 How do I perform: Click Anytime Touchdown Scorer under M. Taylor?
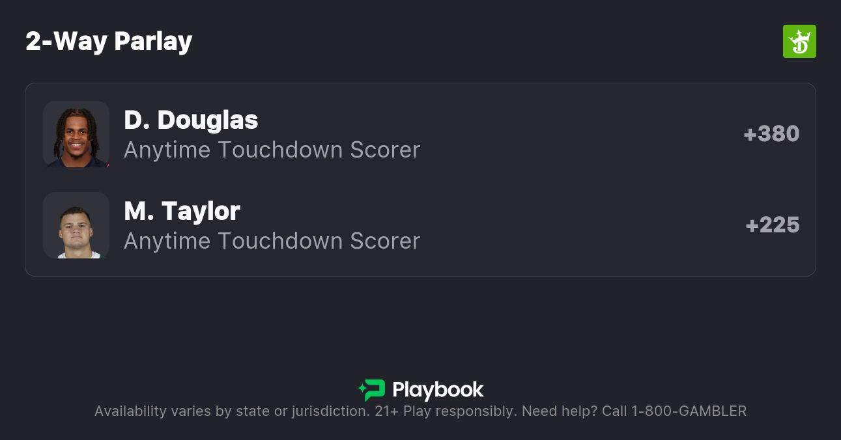pyautogui.click(x=272, y=241)
